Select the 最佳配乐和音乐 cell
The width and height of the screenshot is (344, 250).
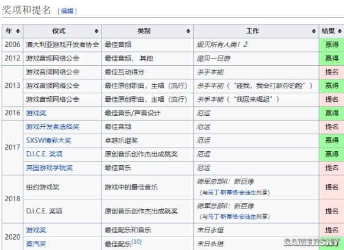[x=147, y=230]
